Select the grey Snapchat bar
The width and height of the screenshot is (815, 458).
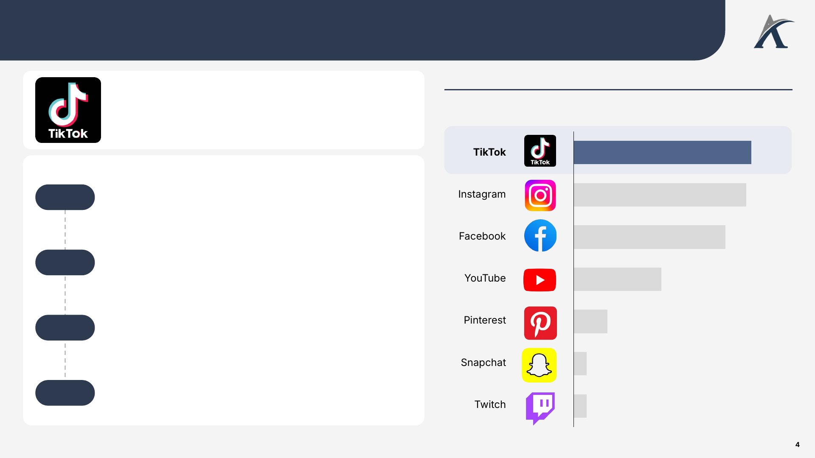point(580,363)
